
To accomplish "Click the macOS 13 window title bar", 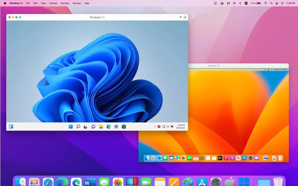I will click(x=238, y=66).
